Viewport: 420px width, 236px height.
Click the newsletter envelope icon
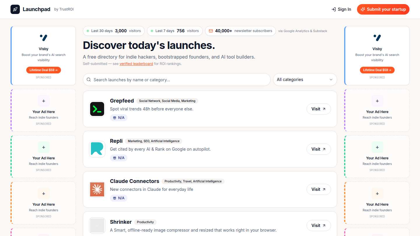click(211, 31)
